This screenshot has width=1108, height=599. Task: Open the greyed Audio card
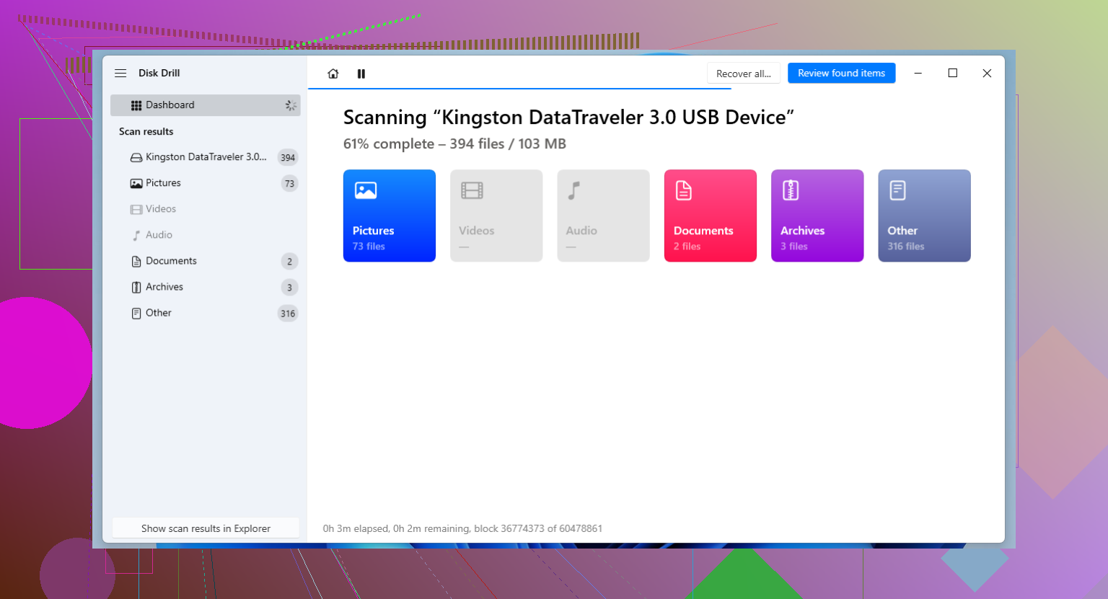click(603, 216)
